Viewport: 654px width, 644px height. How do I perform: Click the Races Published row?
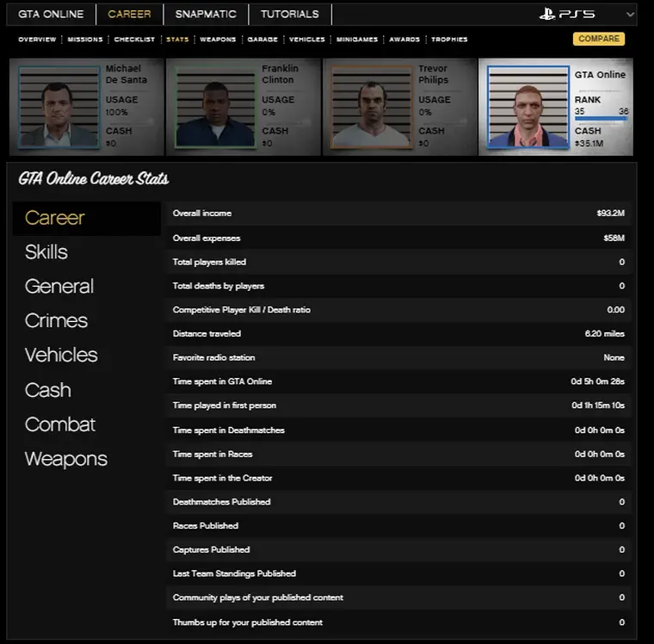click(398, 526)
